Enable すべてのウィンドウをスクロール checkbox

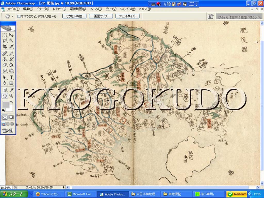[19, 16]
